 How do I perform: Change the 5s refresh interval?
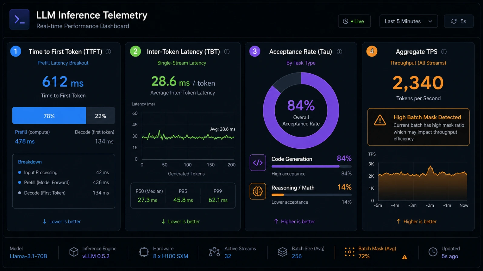click(458, 21)
